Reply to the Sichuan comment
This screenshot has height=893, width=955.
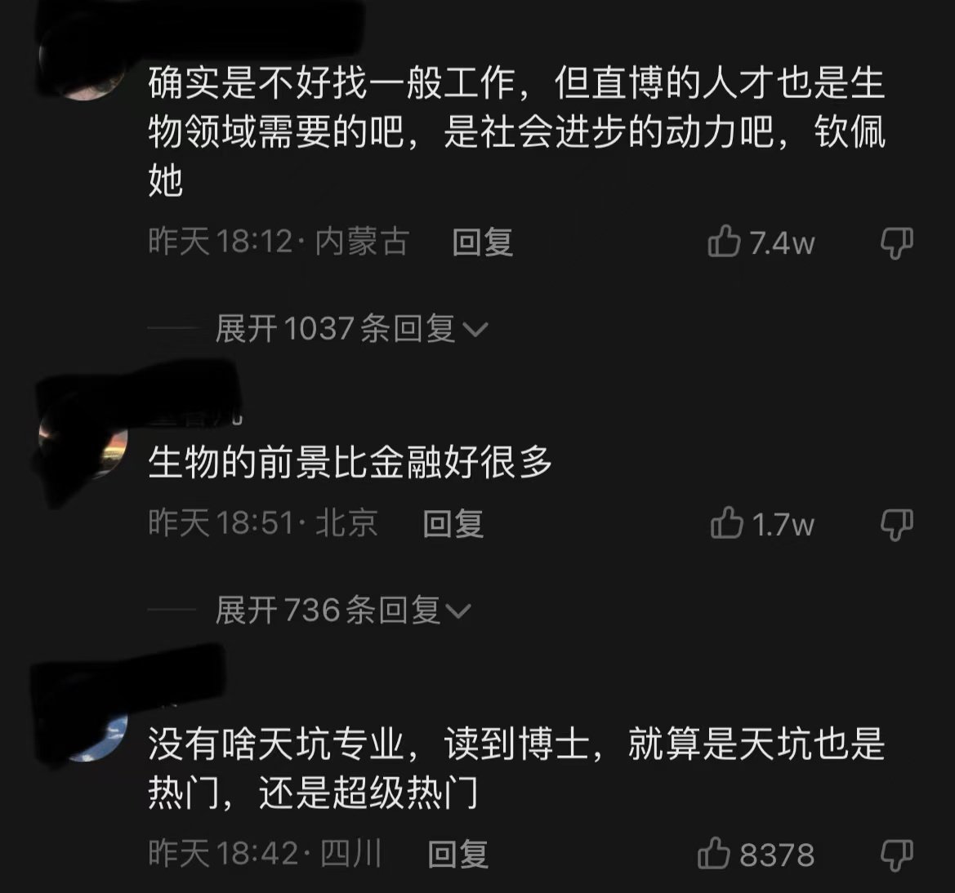[458, 854]
